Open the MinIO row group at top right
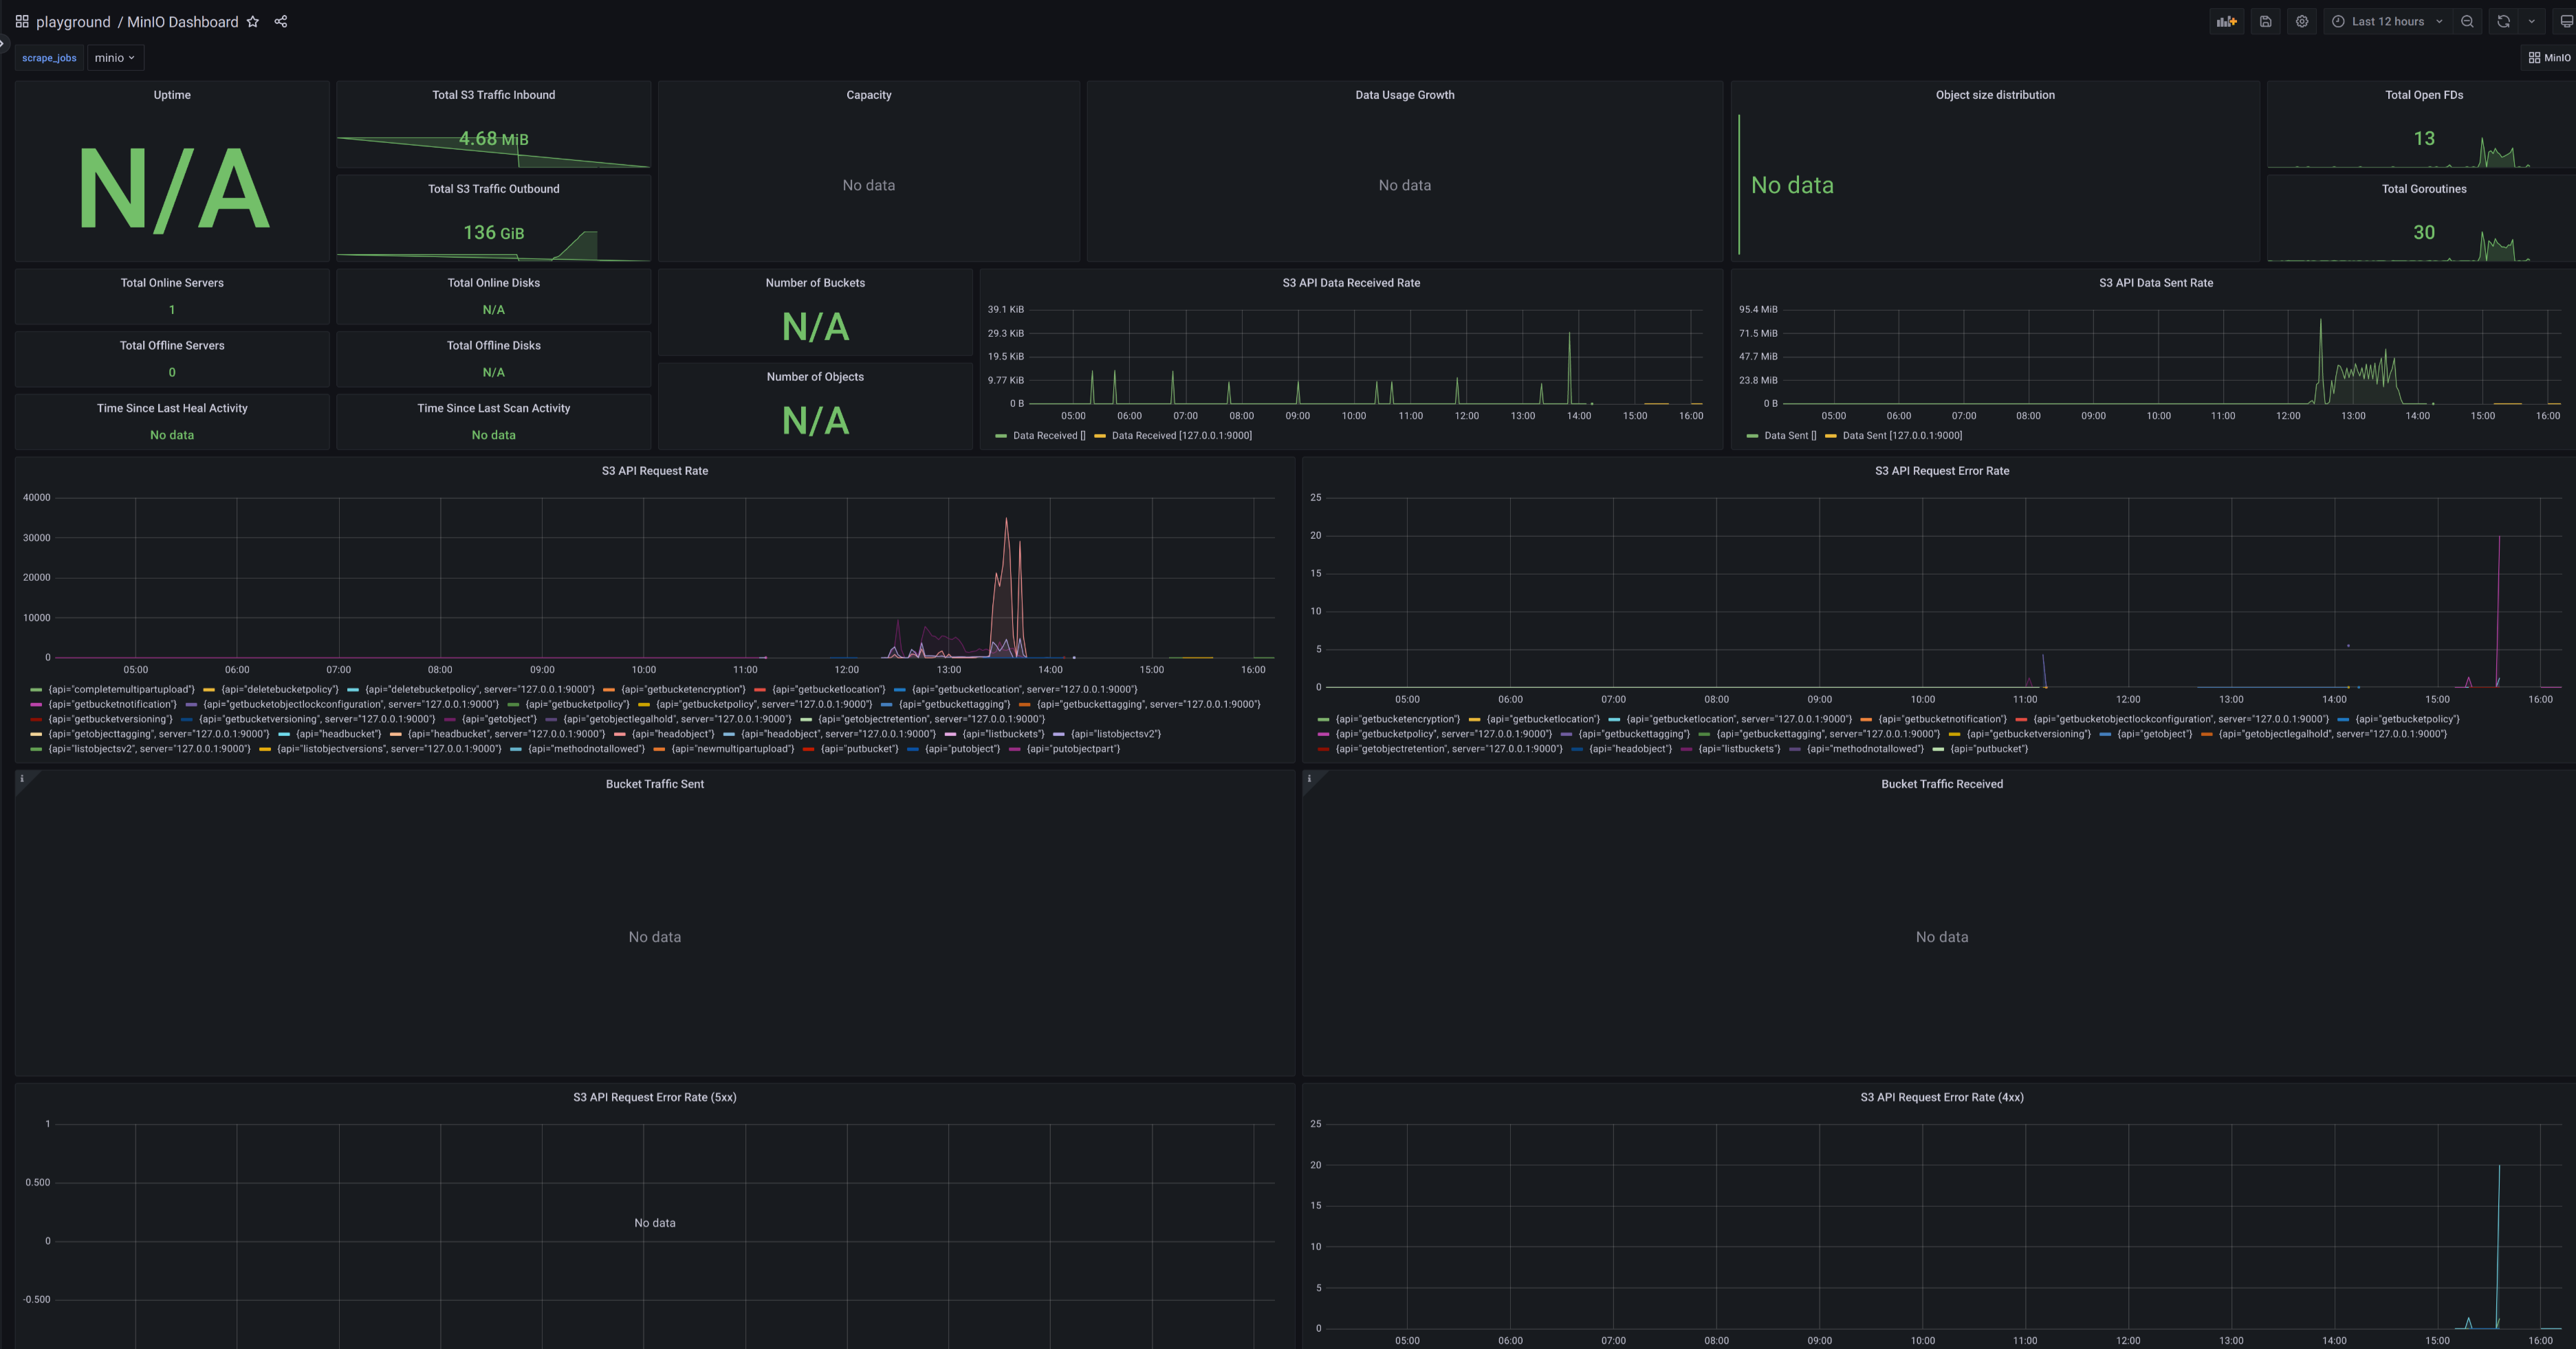 pyautogui.click(x=2549, y=57)
